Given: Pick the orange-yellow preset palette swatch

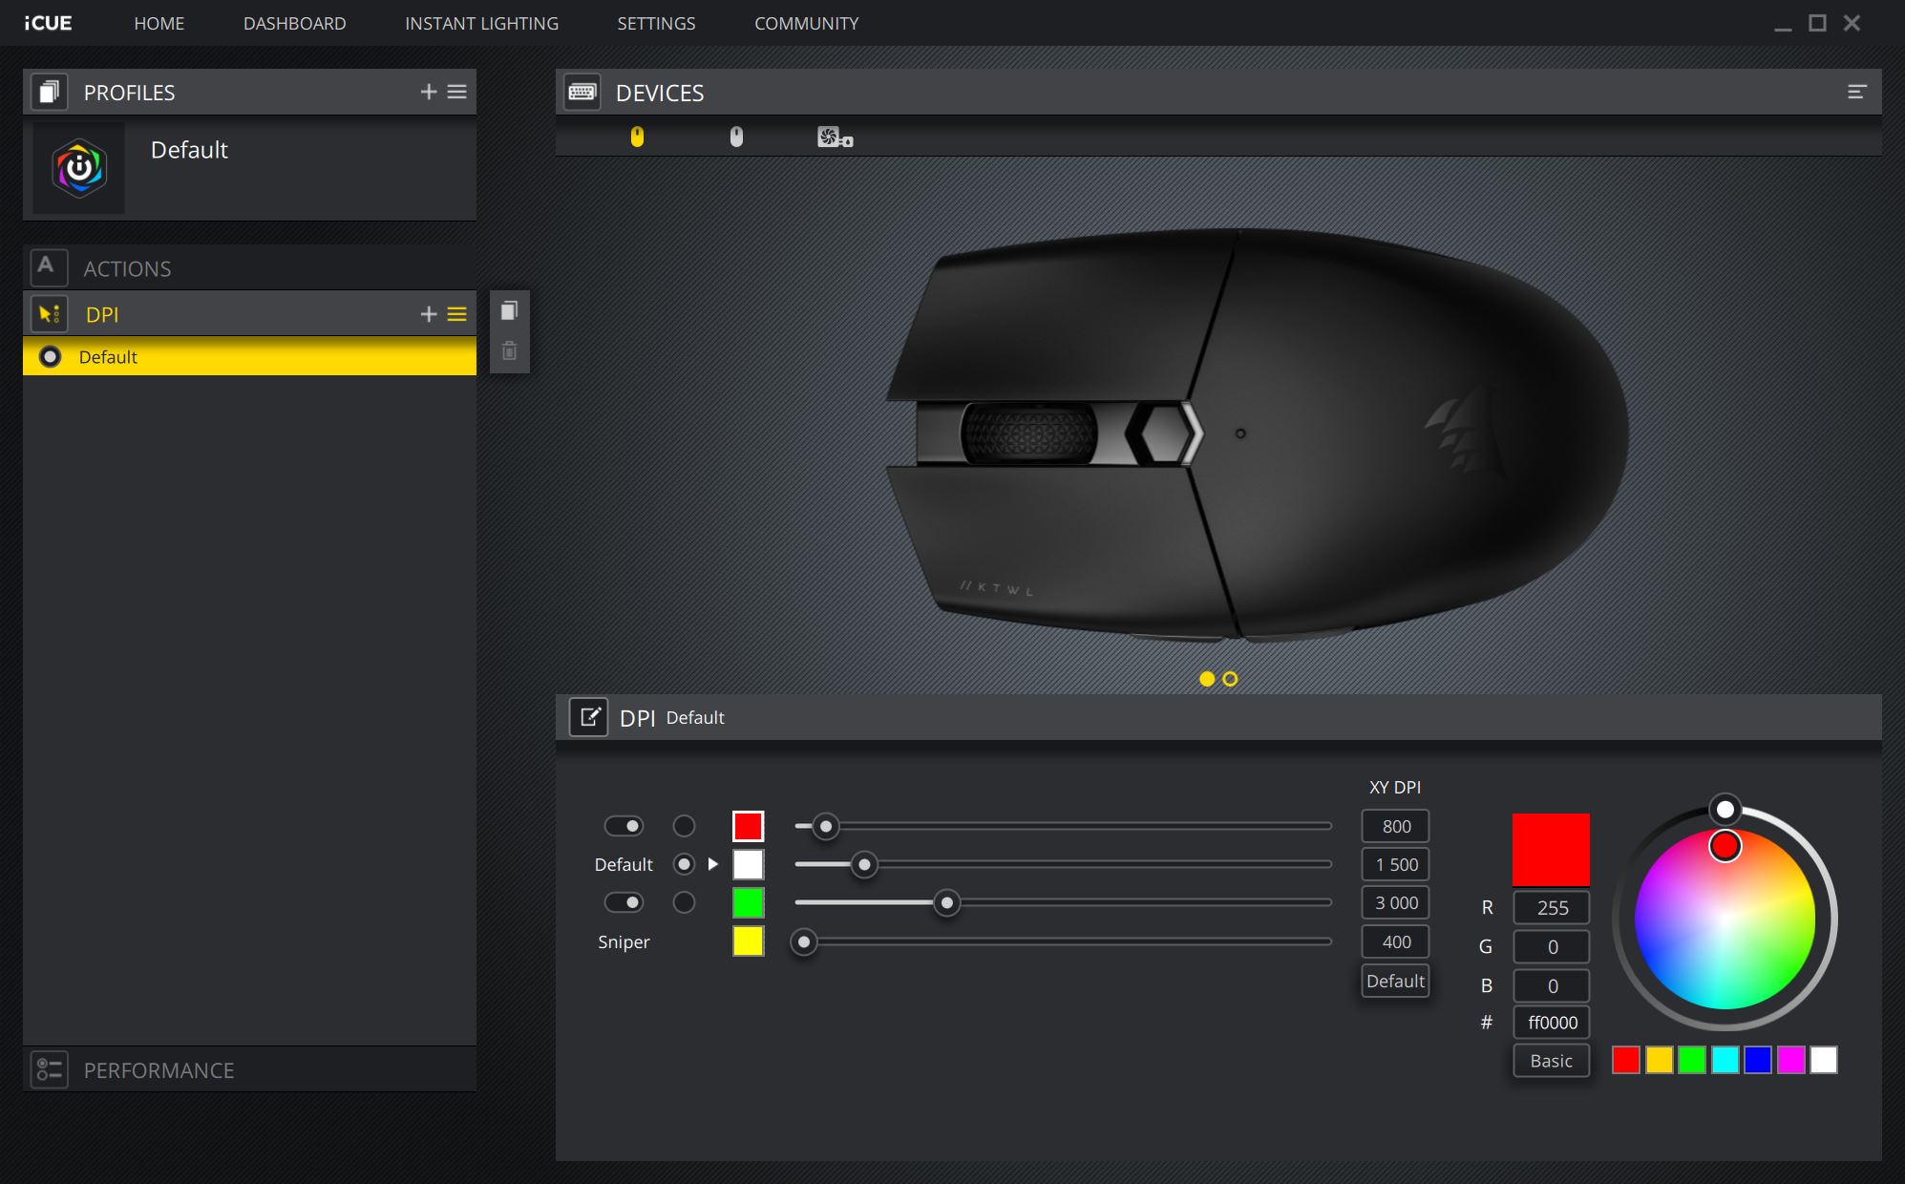Looking at the screenshot, I should point(1660,1060).
